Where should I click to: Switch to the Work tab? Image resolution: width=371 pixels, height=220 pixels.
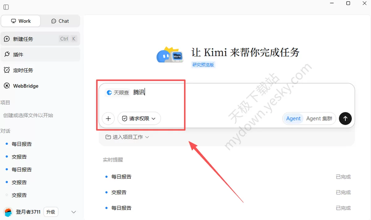point(21,21)
